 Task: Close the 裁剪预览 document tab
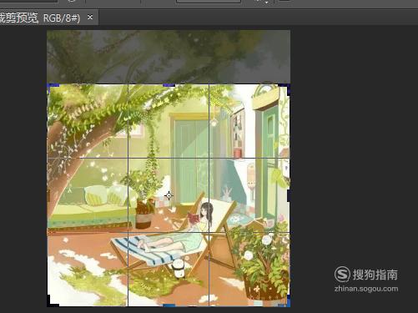tap(90, 18)
